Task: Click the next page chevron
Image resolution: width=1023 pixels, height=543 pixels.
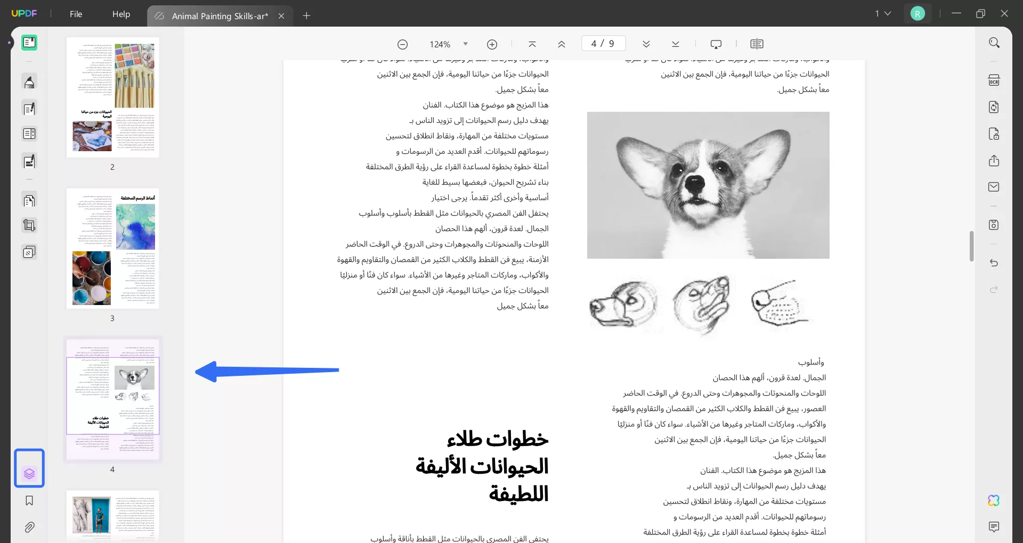Action: click(x=646, y=44)
